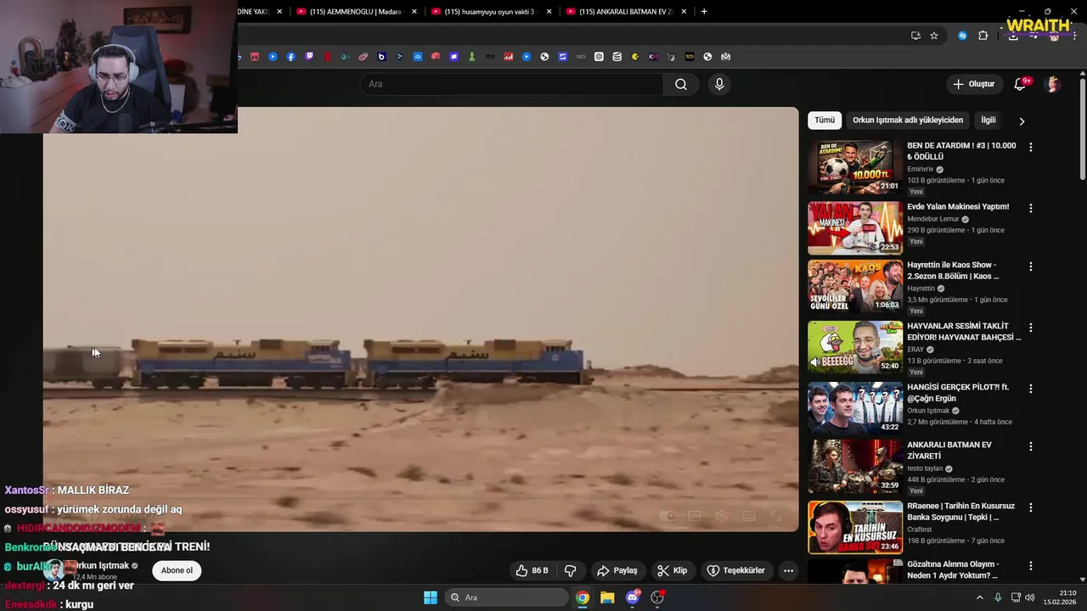Open options for RRaenee Banka Soygunu video
The height and width of the screenshot is (611, 1087).
click(x=1030, y=507)
